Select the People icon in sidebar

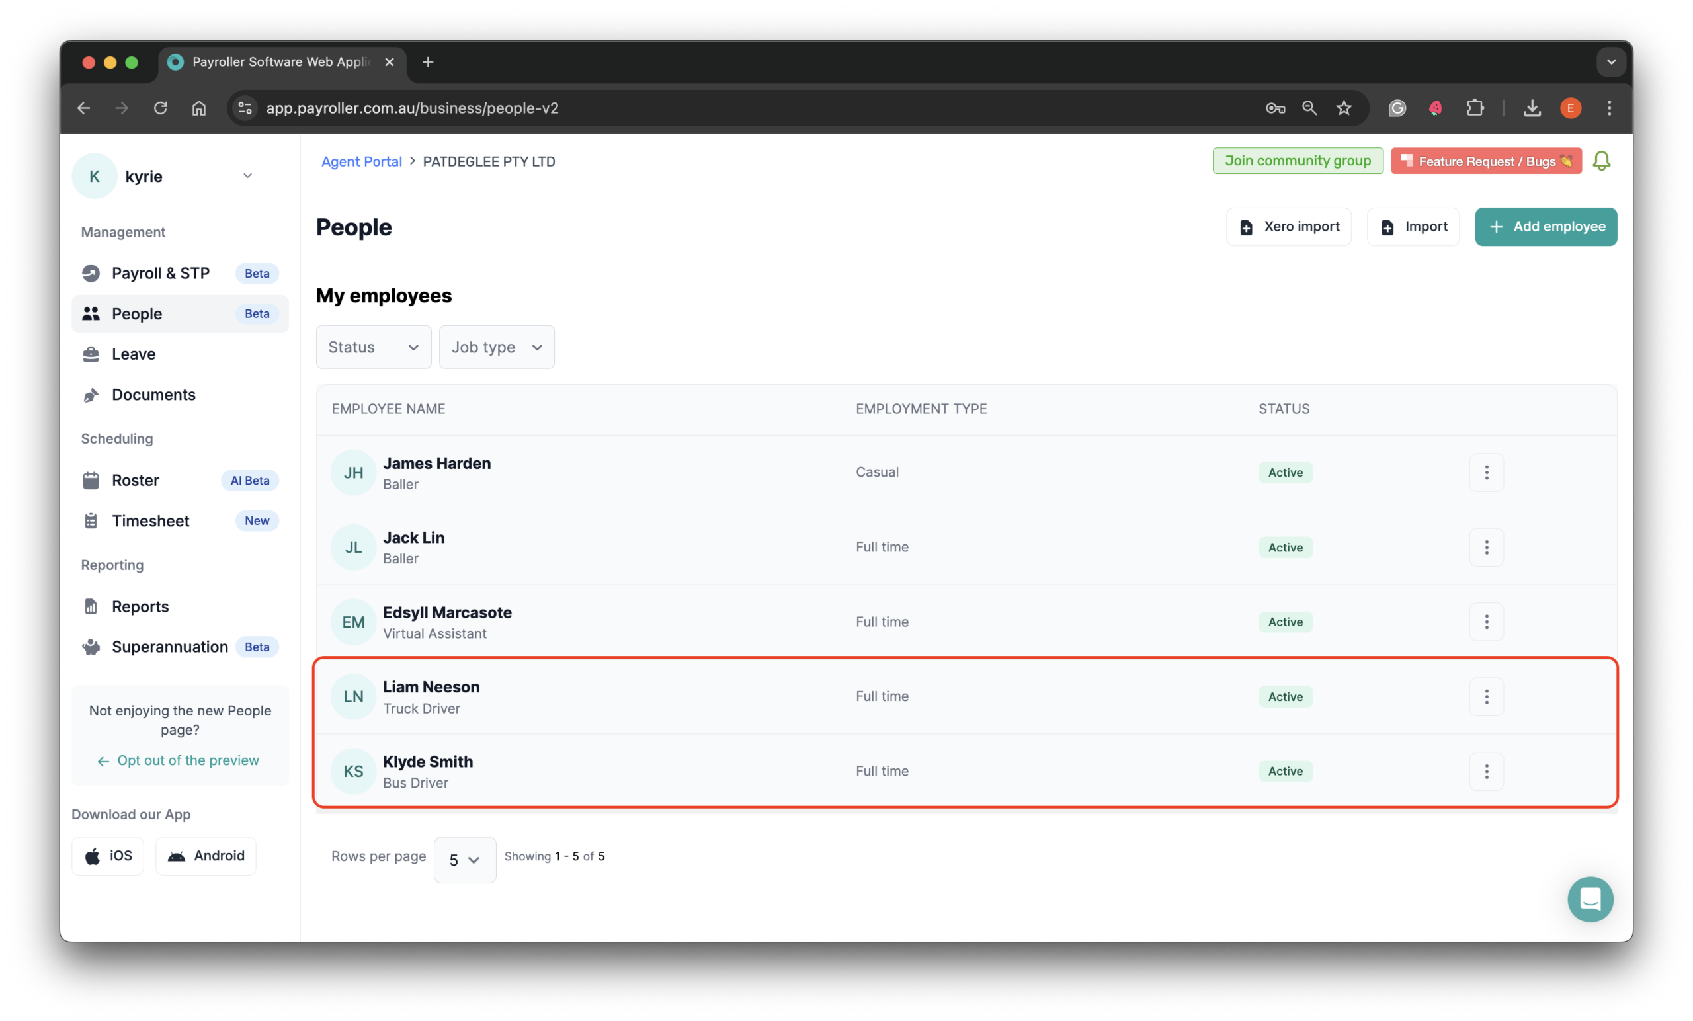[91, 313]
